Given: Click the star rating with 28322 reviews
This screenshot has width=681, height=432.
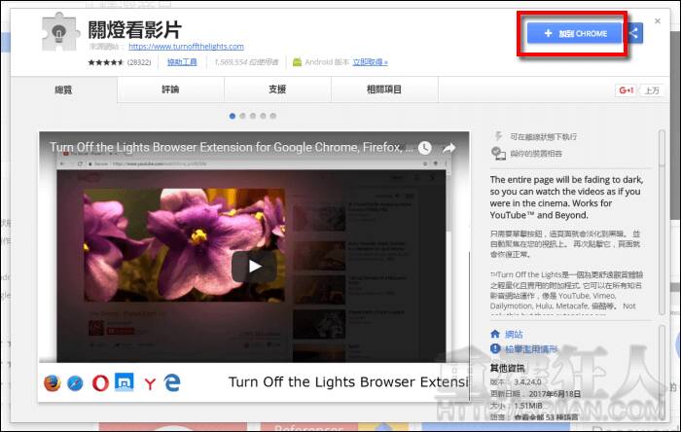Looking at the screenshot, I should [x=120, y=62].
